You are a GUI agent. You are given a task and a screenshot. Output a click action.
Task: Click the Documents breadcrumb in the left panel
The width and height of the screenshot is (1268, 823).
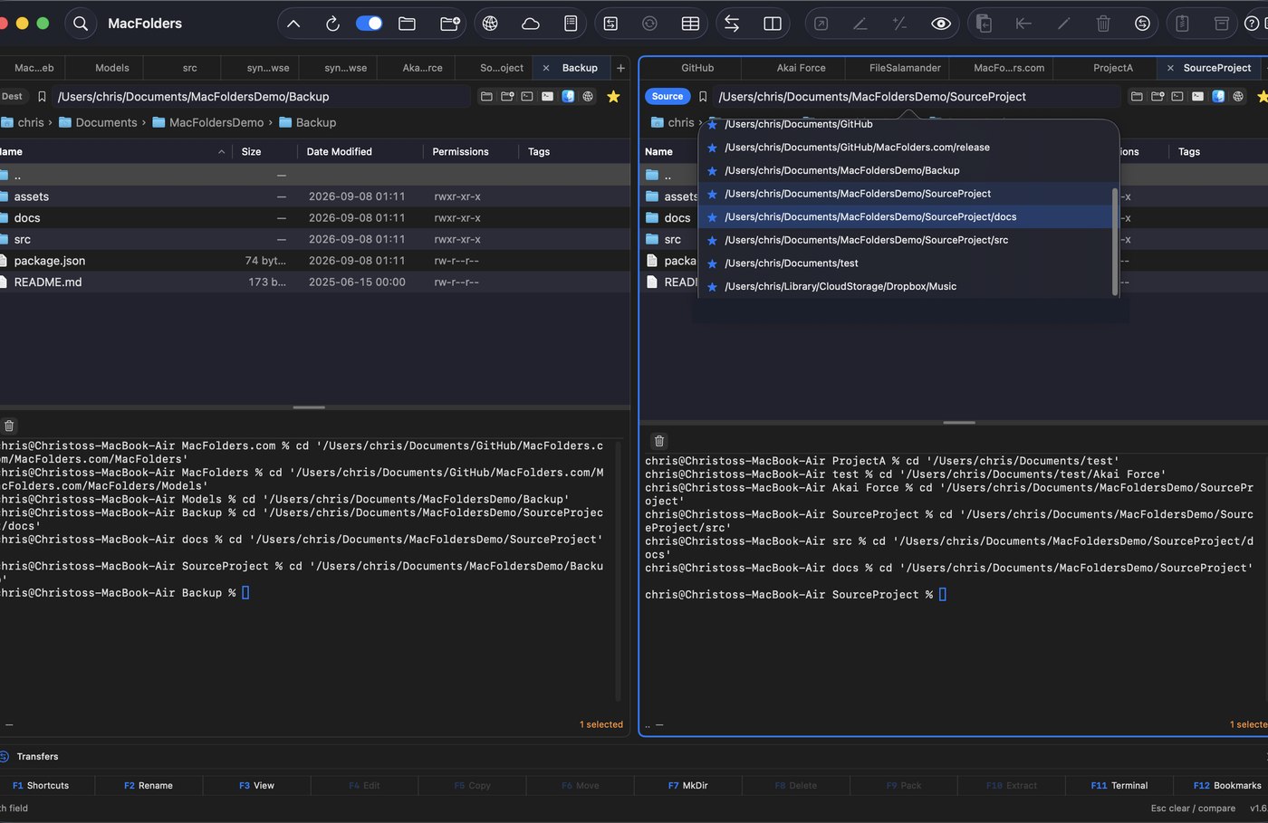tap(98, 122)
